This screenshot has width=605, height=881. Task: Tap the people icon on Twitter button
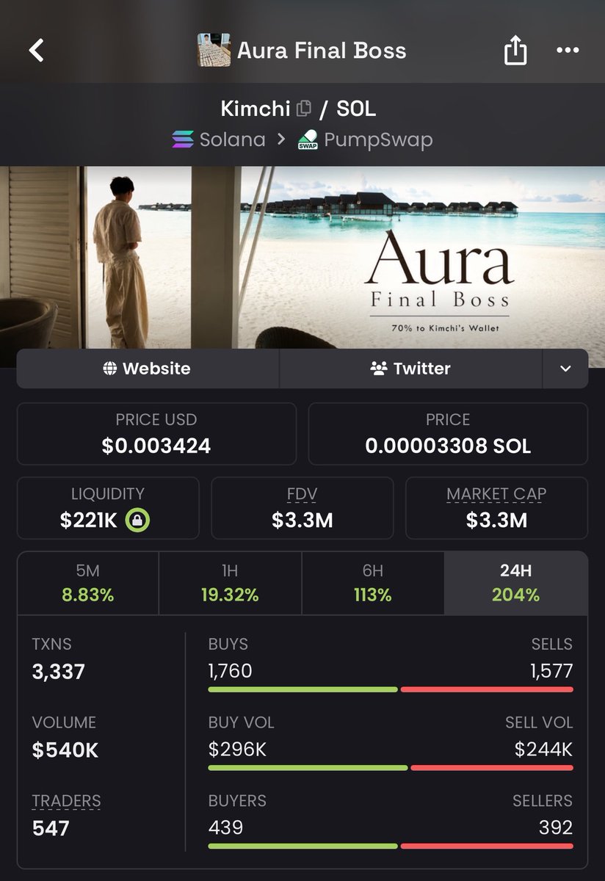click(x=379, y=369)
